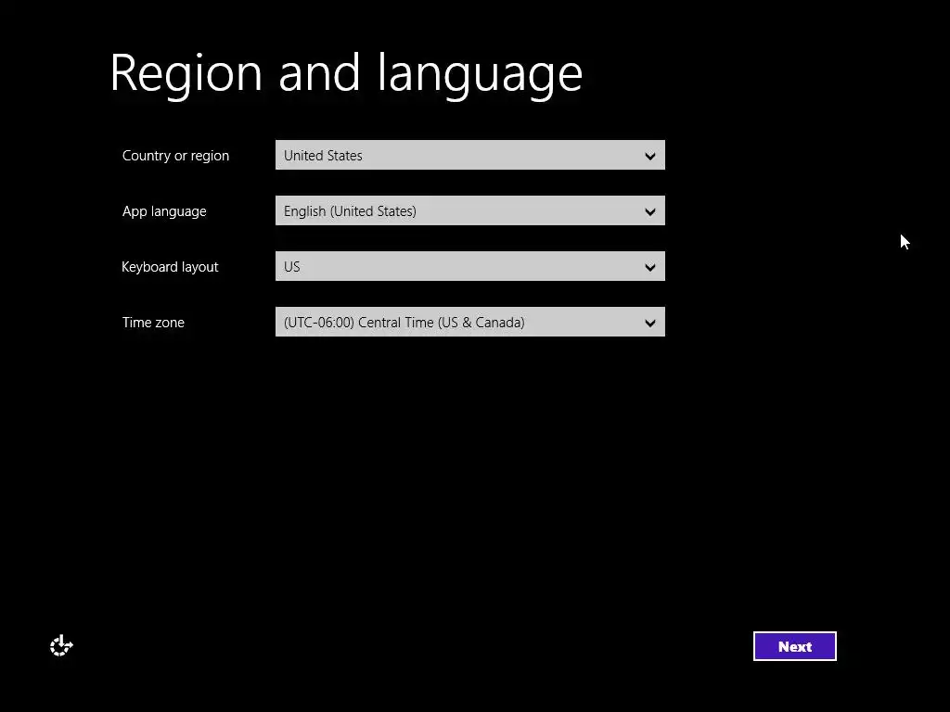Click the 'Region and language' heading

click(x=347, y=74)
